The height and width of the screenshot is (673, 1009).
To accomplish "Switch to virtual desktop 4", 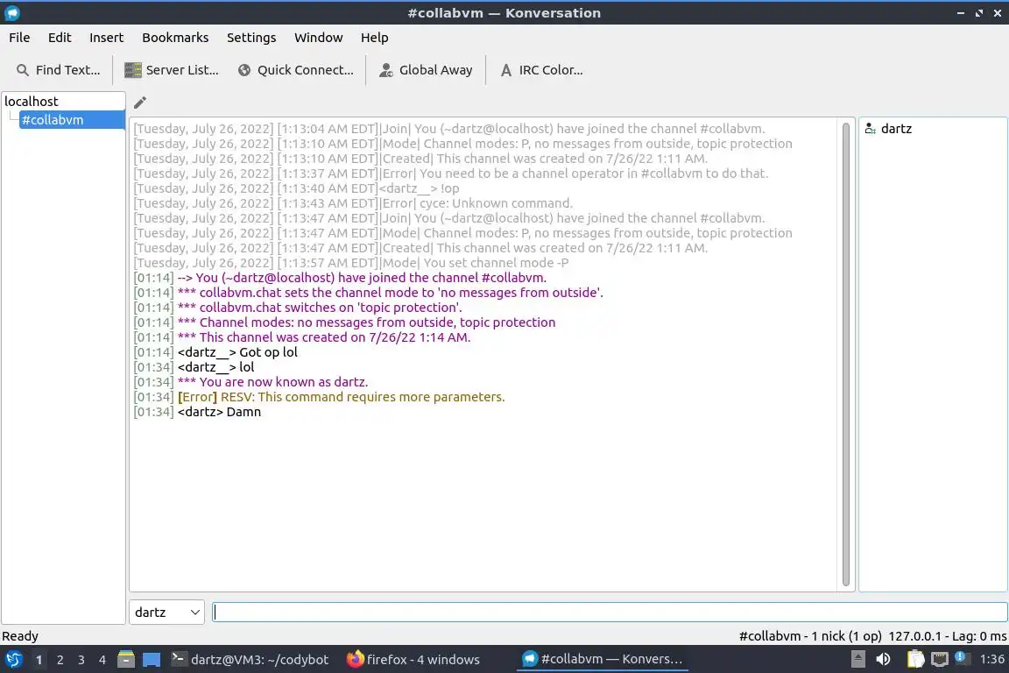I will pos(102,660).
